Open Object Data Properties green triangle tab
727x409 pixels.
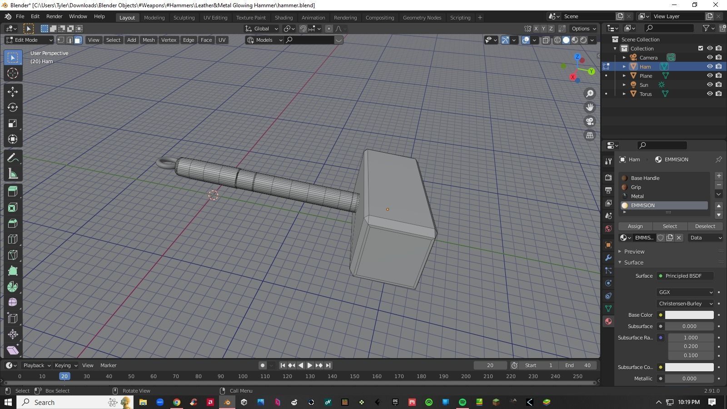pyautogui.click(x=608, y=308)
